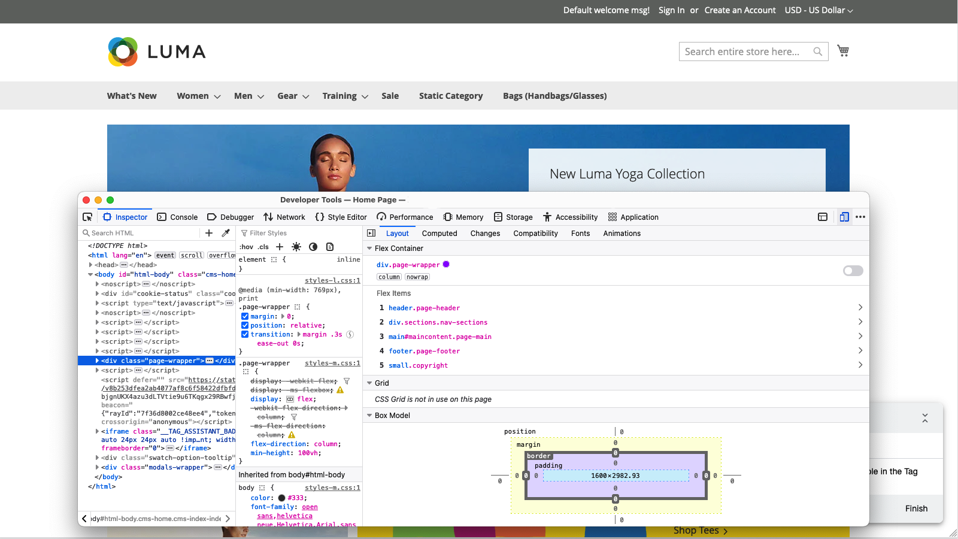
Task: Toggle :hov pseudo-class panel
Action: point(246,247)
